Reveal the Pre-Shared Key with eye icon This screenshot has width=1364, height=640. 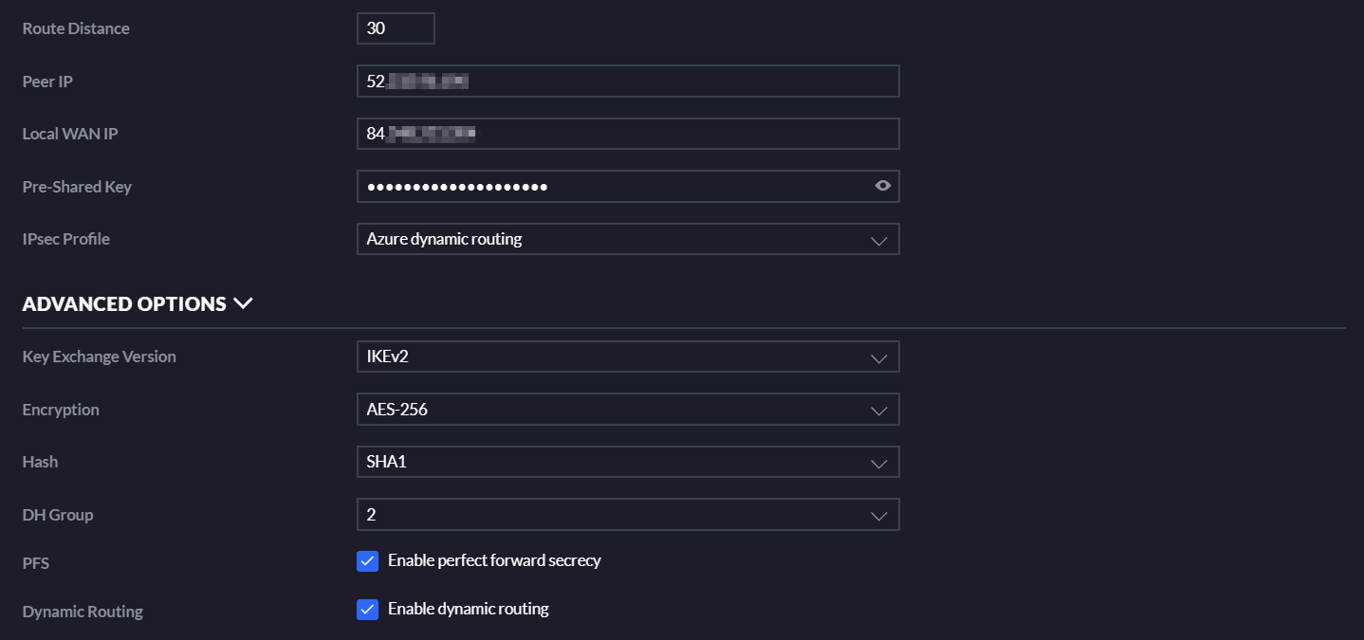click(883, 186)
